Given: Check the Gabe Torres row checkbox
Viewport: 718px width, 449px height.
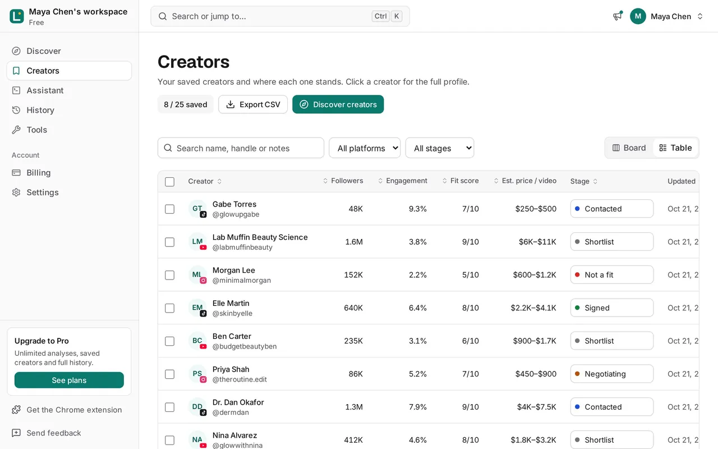Looking at the screenshot, I should click(169, 209).
